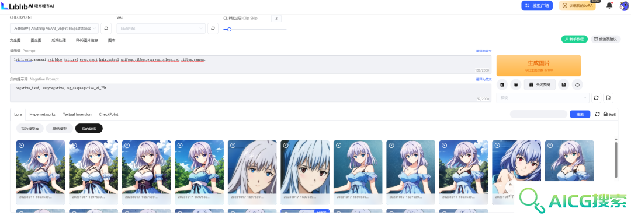Image resolution: width=631 pixels, height=219 pixels.
Task: Remove the close-up light-blue-haired thumbnail via X icon
Action: (x=285, y=145)
